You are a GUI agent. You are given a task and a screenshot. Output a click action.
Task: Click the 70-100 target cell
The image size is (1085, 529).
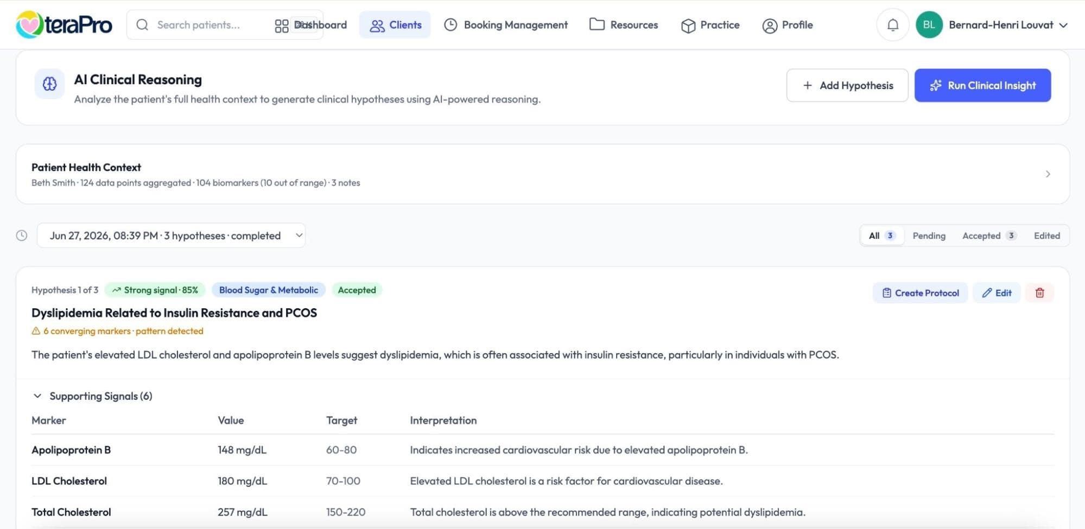coord(343,481)
